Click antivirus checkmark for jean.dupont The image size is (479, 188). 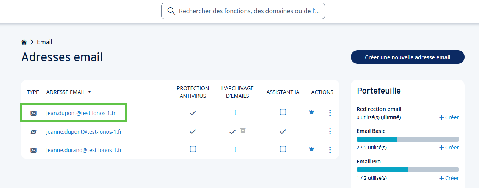(x=193, y=113)
